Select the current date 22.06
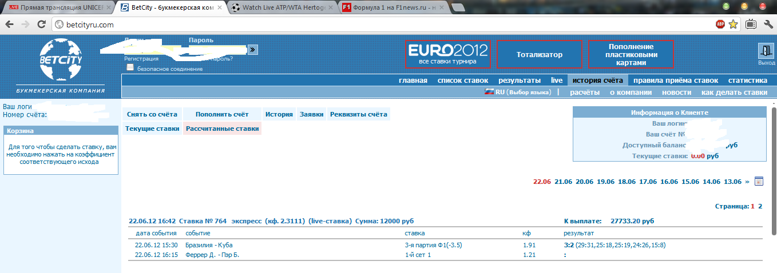 tap(542, 182)
